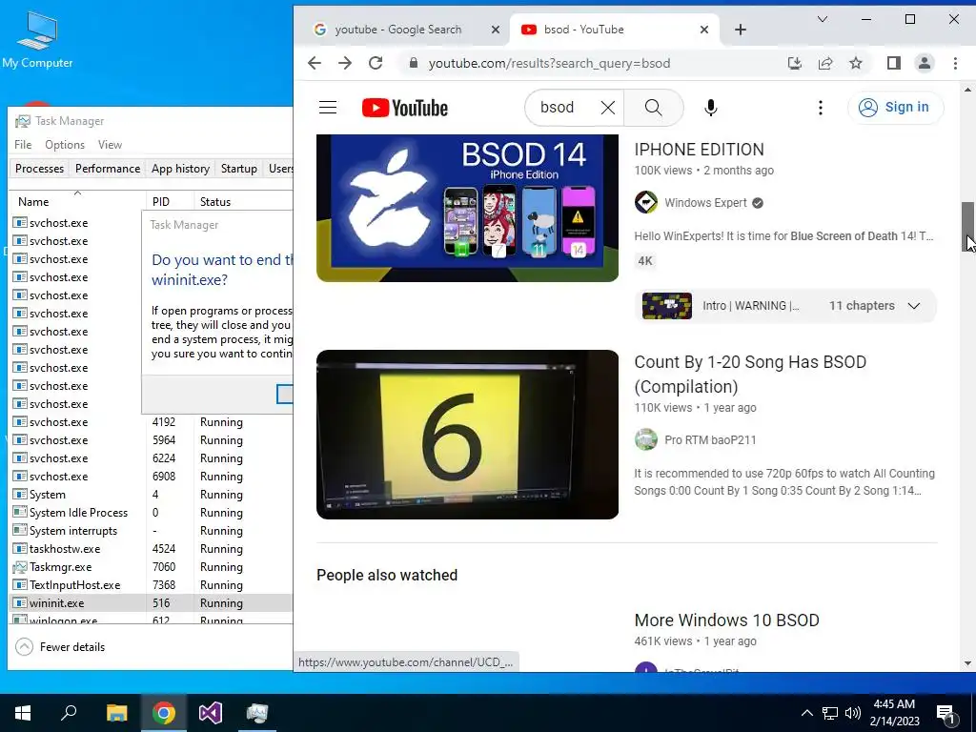Open the View menu in Task Manager
This screenshot has height=732, width=976.
[x=110, y=145]
